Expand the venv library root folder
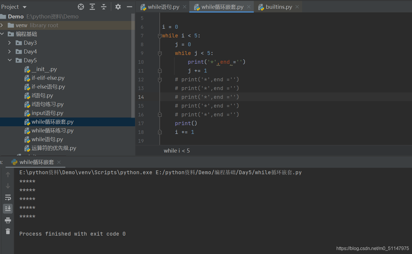 click(2, 25)
